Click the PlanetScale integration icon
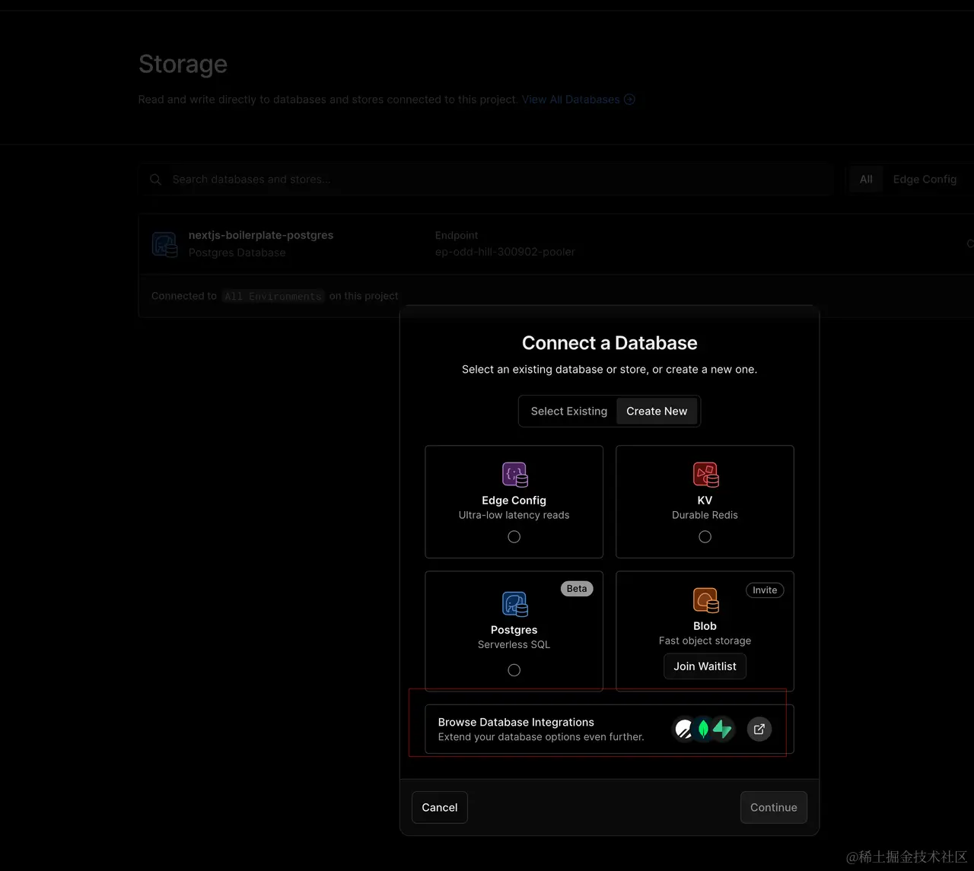 point(684,730)
